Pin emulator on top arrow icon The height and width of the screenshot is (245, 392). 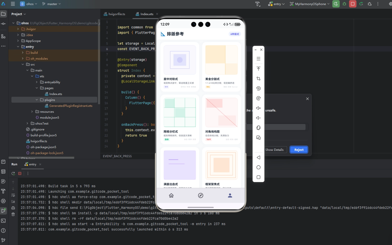[258, 69]
